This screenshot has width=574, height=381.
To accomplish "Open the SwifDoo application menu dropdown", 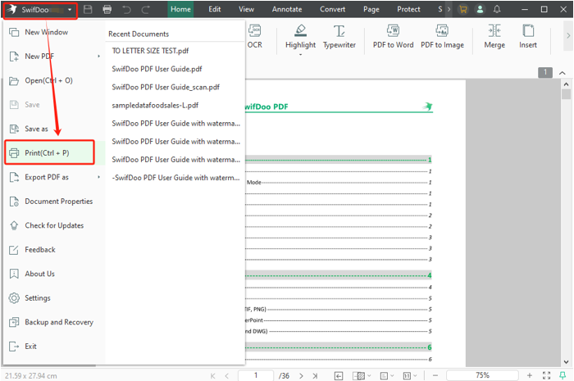I will coord(40,10).
